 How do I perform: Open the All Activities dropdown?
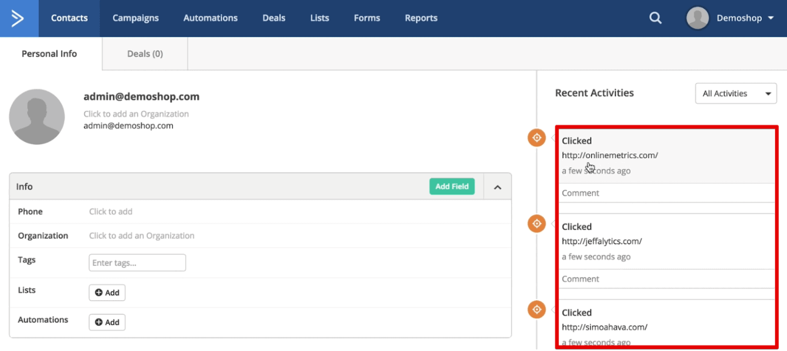(735, 93)
